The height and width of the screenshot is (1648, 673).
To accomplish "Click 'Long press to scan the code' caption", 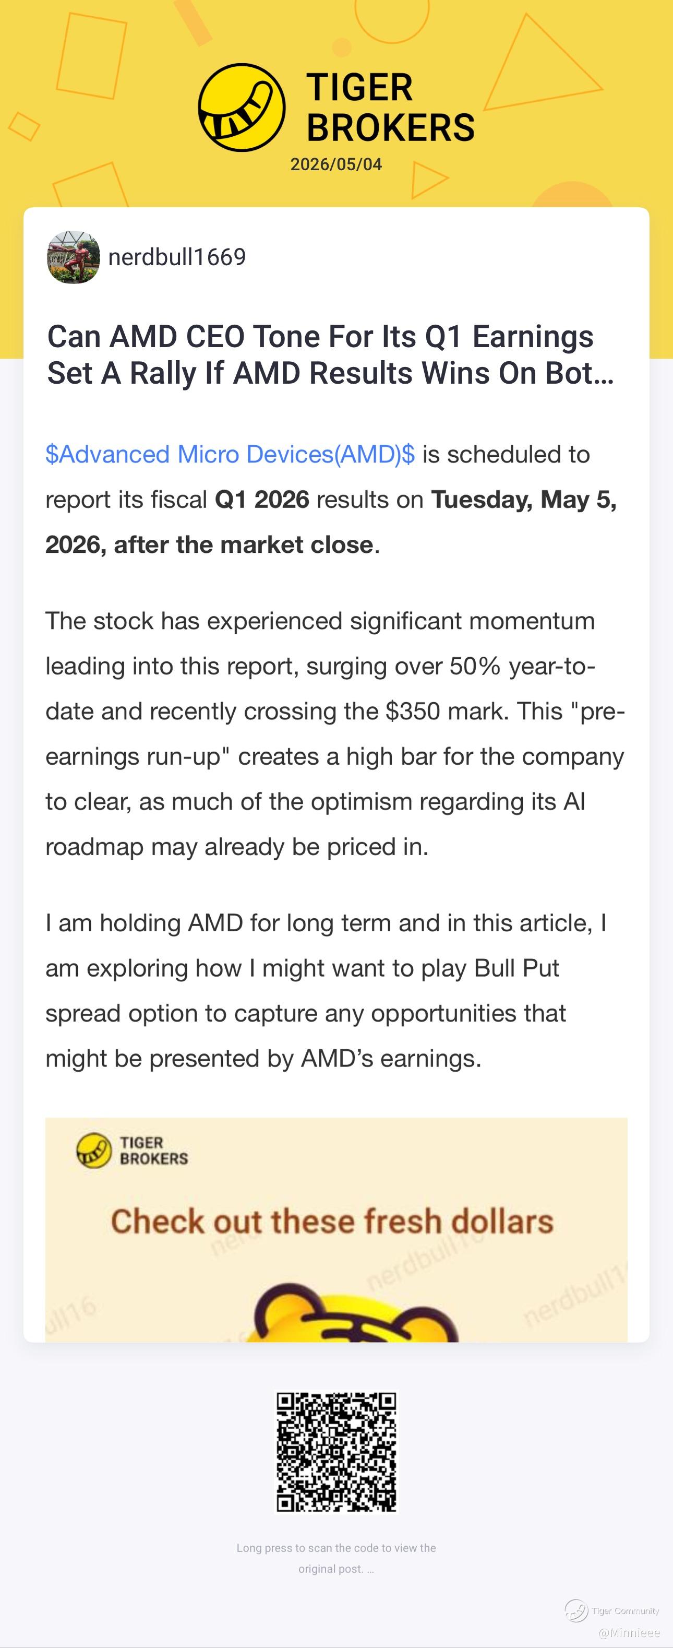I will [x=336, y=1558].
